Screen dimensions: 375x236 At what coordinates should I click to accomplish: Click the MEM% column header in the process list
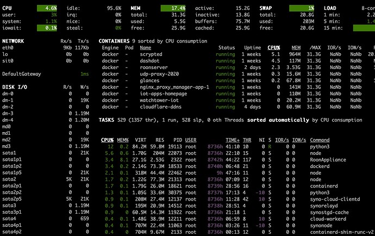pos(123,140)
